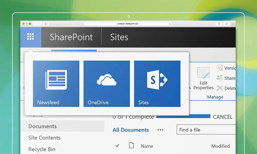This screenshot has height=154, width=257.
Task: Click the browser forward arrow
Action: tap(40, 24)
